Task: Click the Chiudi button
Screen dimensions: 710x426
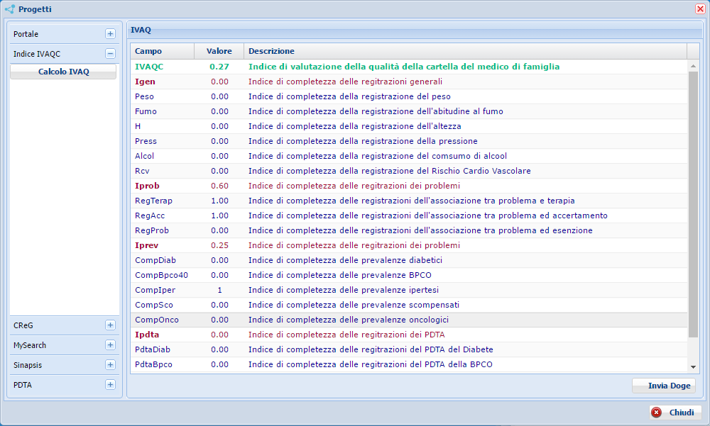Action: [x=676, y=413]
